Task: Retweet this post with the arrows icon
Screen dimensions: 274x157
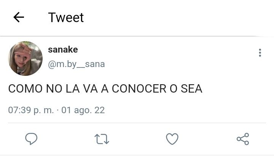Action: [102, 139]
